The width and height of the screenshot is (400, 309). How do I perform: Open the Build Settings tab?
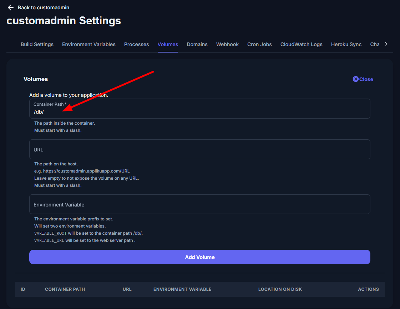[37, 44]
